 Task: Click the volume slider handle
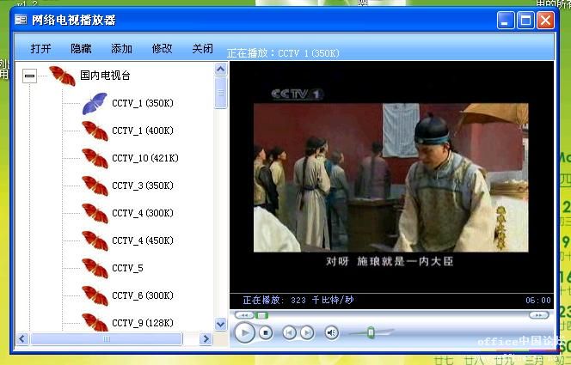(371, 332)
